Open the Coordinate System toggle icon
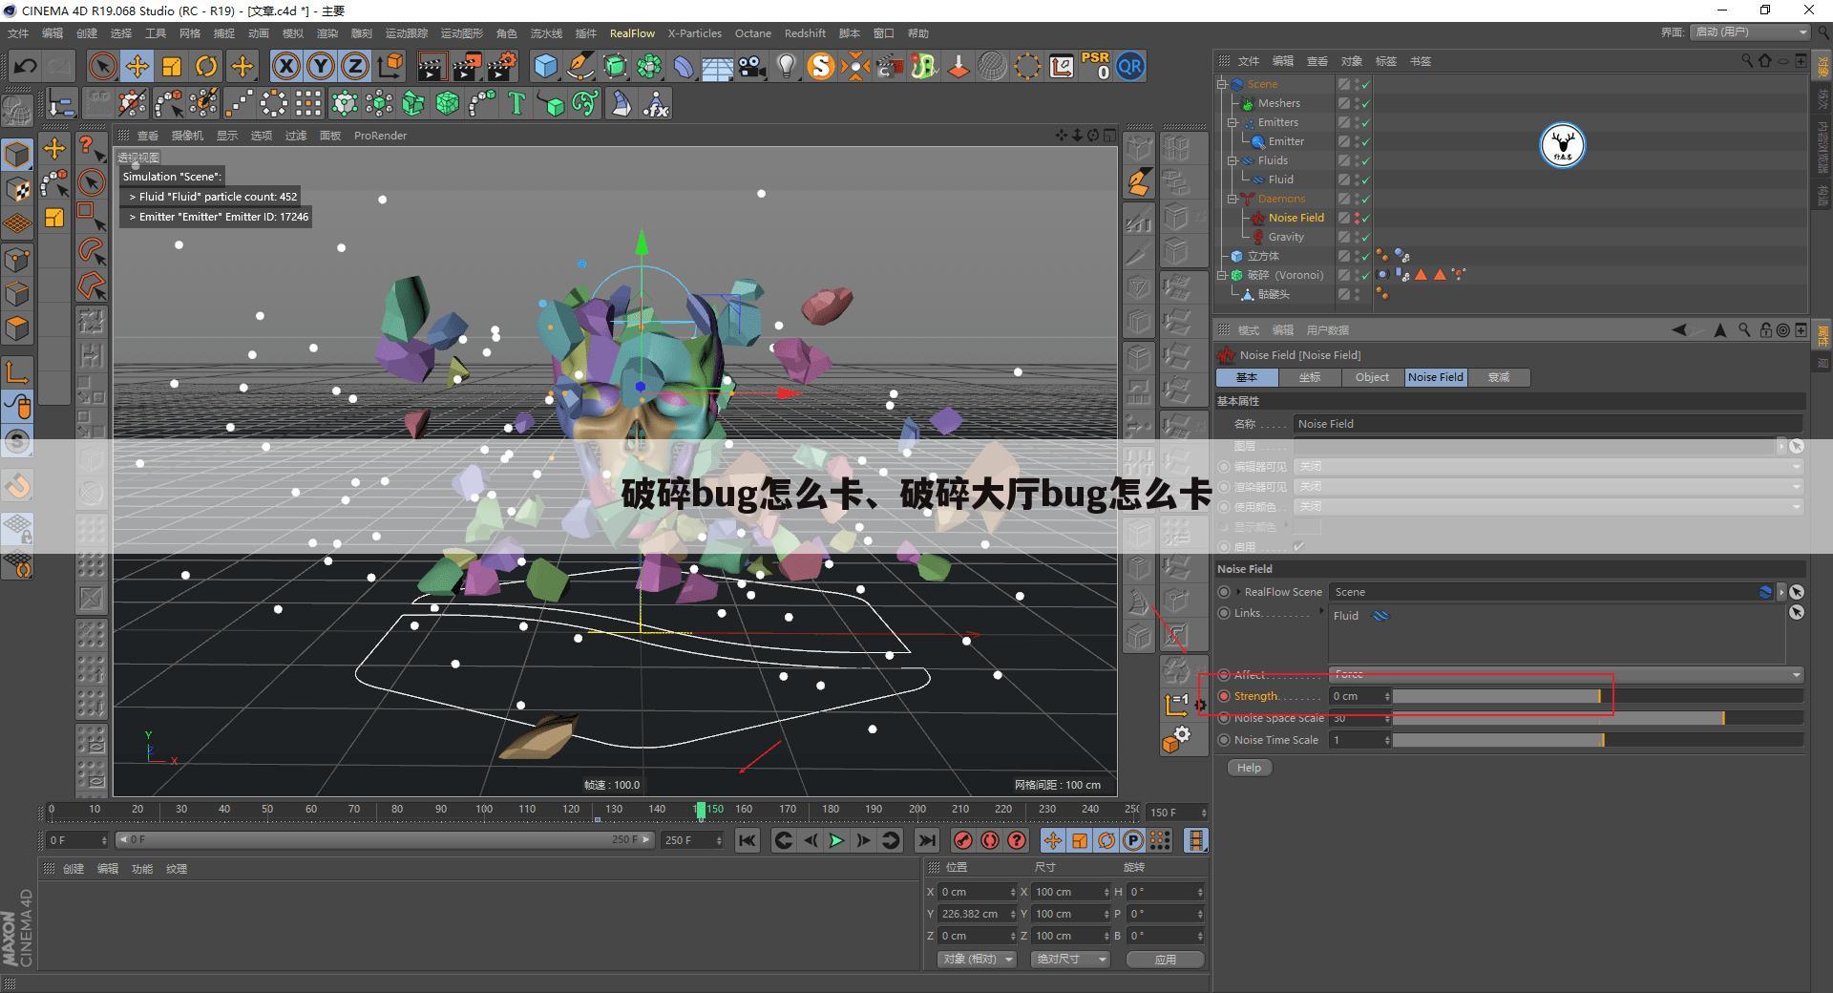The image size is (1833, 993). click(x=390, y=66)
